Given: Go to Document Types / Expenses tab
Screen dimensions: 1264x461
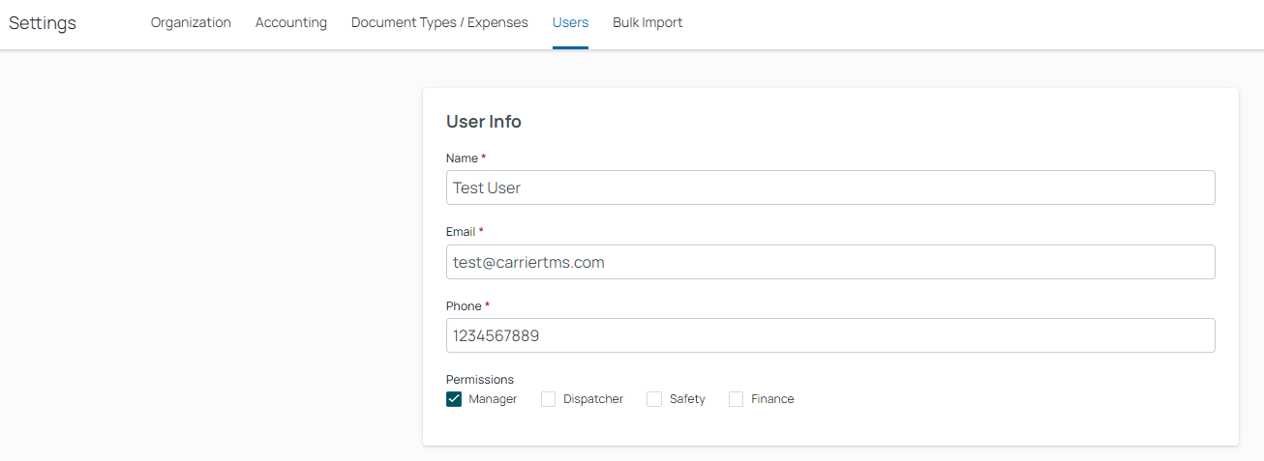Looking at the screenshot, I should point(439,22).
